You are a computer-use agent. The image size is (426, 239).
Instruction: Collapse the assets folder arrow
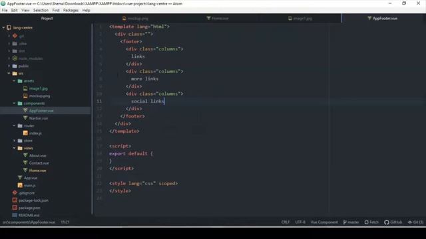(14, 81)
